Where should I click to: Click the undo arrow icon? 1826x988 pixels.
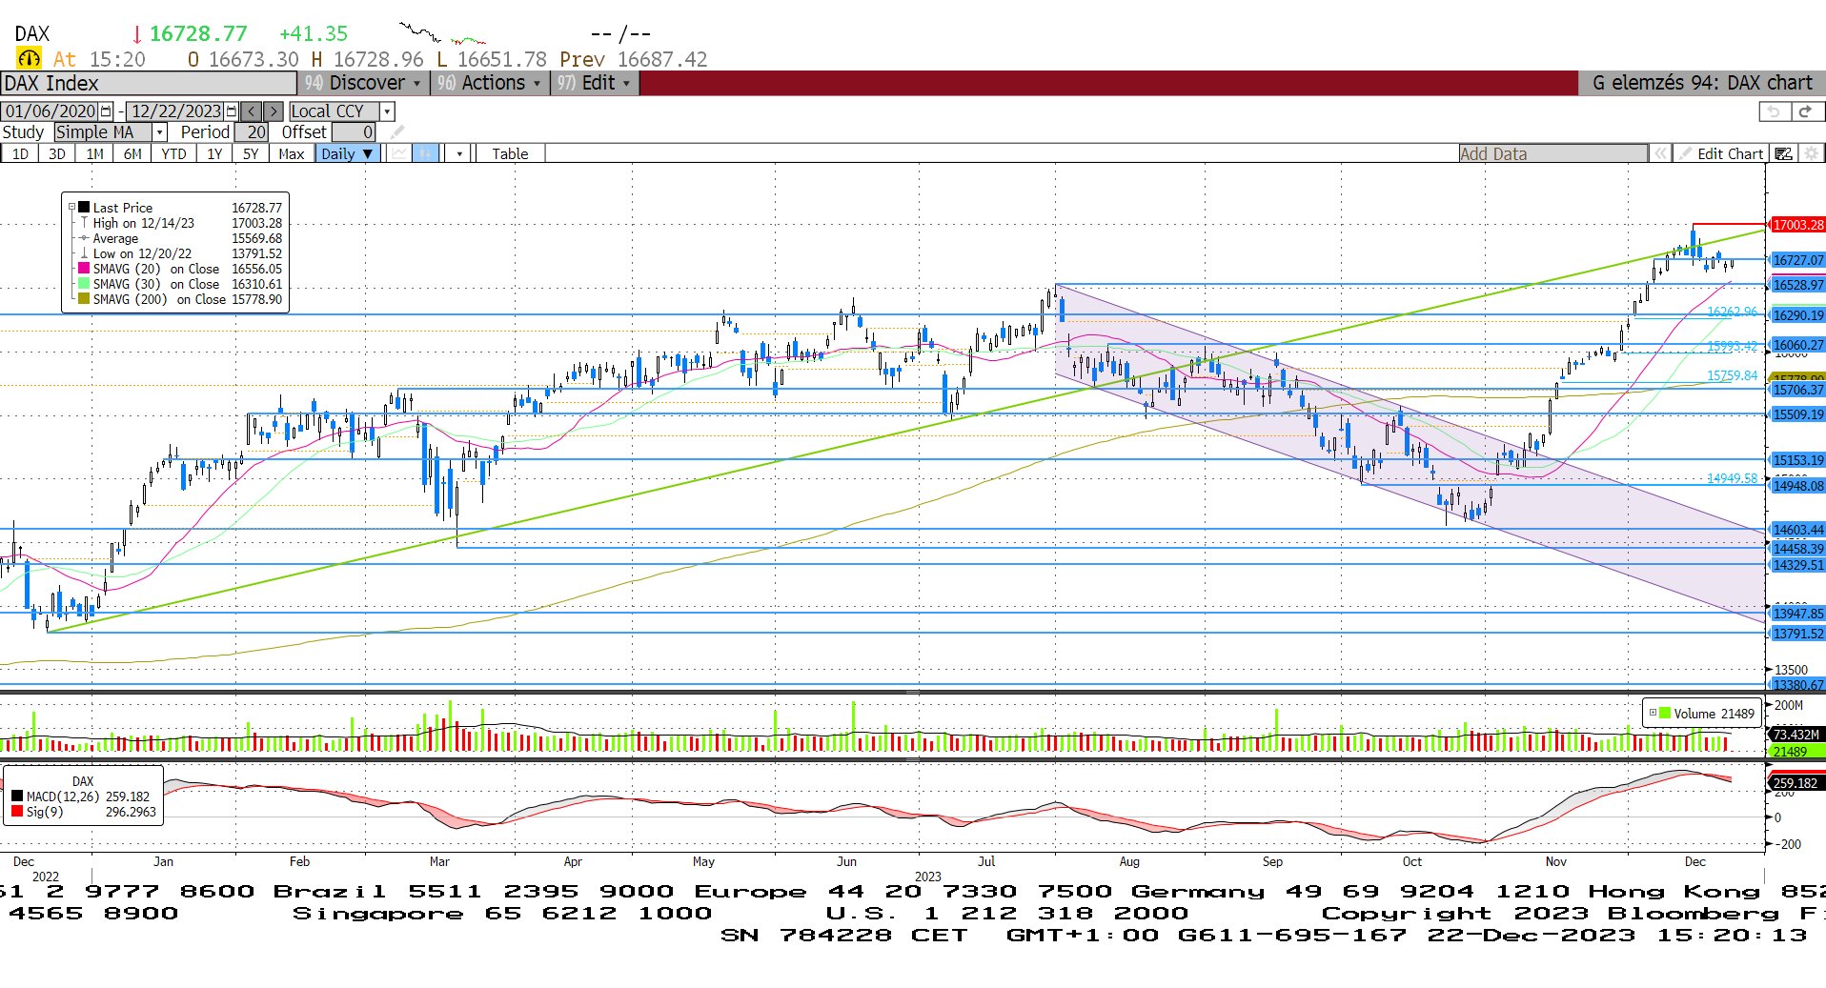click(x=1774, y=111)
